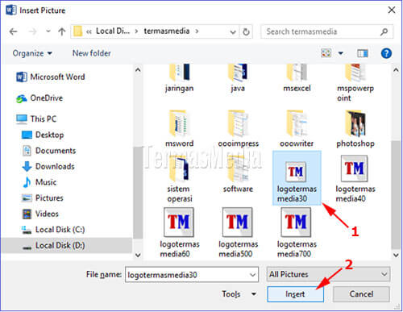
Task: Open Videos in the sidebar
Action: click(40, 214)
